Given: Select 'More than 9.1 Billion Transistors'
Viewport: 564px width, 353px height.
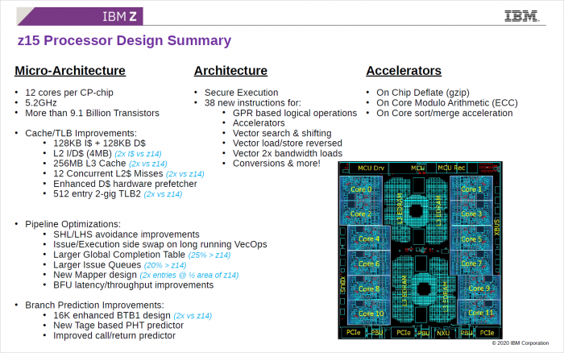Looking at the screenshot, I should (92, 113).
